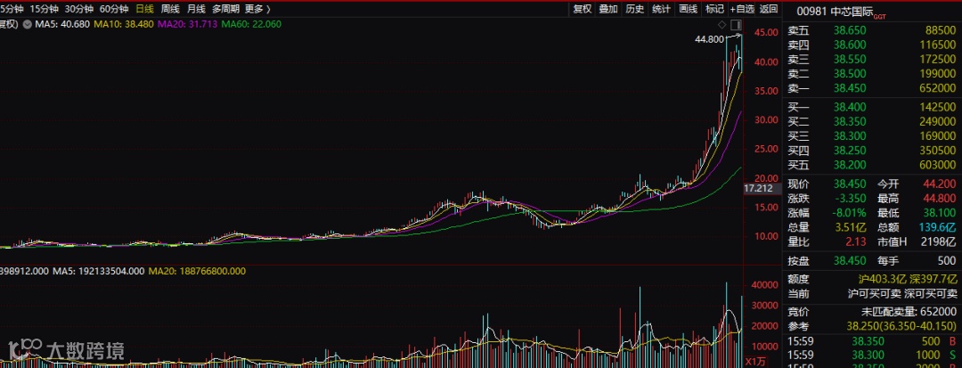Open the 历史 history button
Viewport: 962px width, 368px height.
click(635, 9)
